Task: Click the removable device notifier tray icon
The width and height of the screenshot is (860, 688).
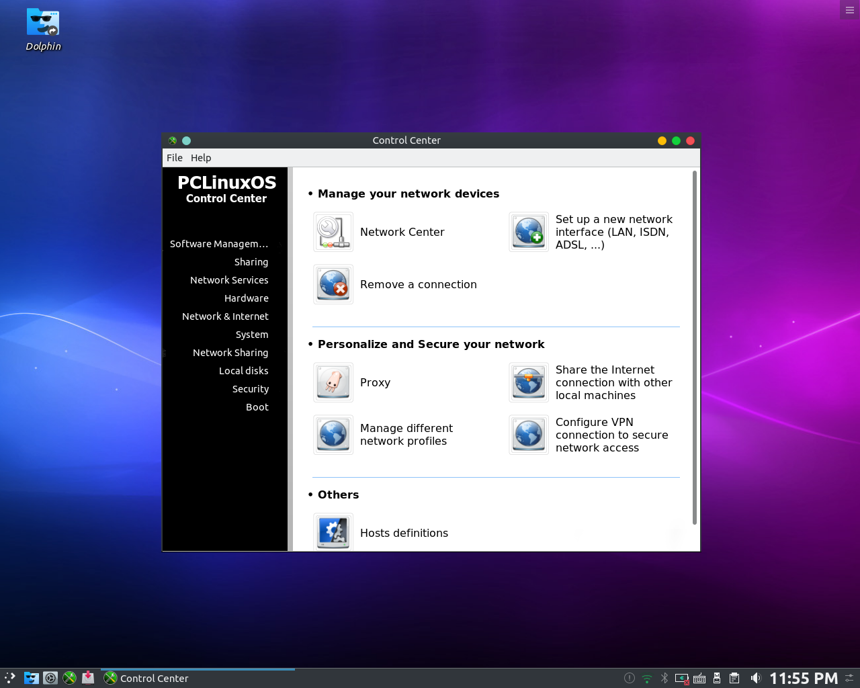Action: [x=717, y=679]
